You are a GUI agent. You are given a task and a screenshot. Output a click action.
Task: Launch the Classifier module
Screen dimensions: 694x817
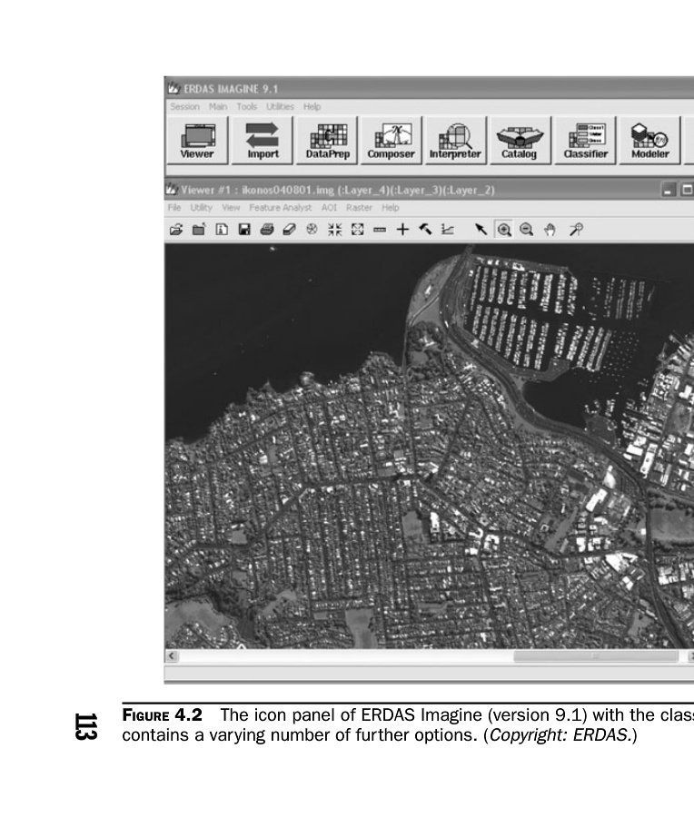click(585, 140)
